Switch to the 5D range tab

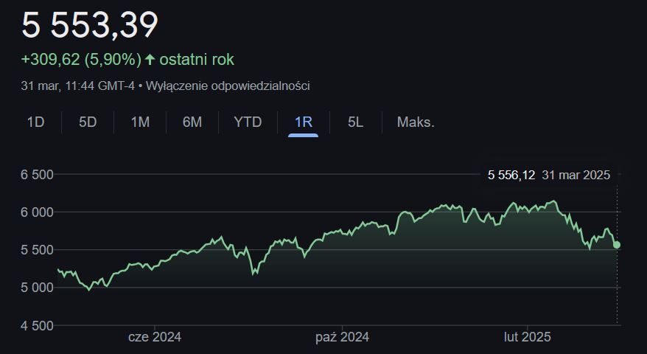tap(88, 122)
